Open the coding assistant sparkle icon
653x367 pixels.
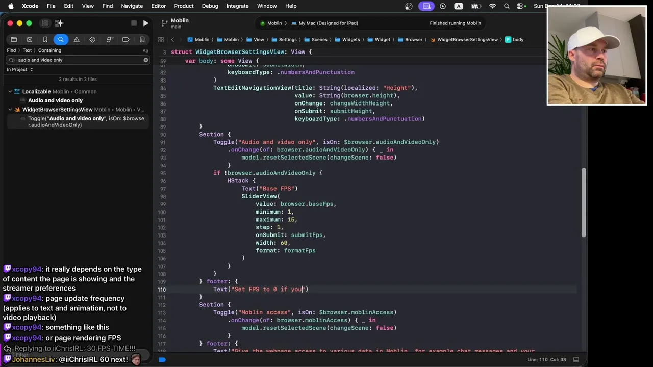59,23
